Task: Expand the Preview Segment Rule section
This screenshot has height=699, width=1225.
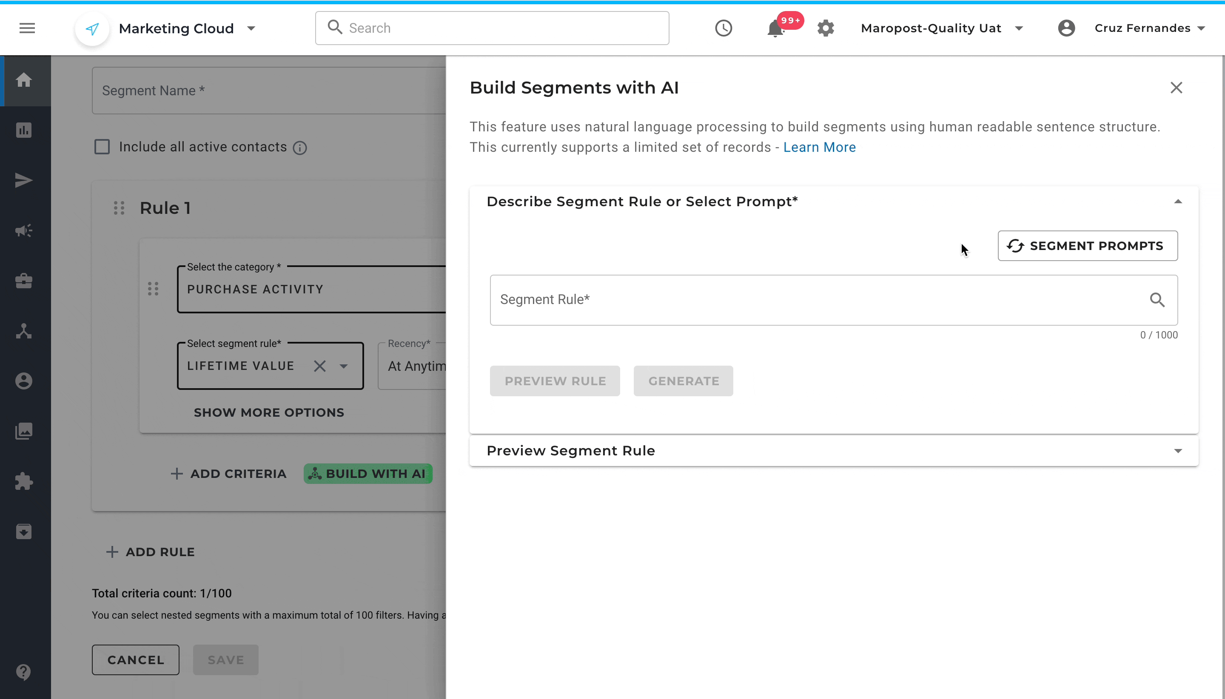Action: [1177, 451]
